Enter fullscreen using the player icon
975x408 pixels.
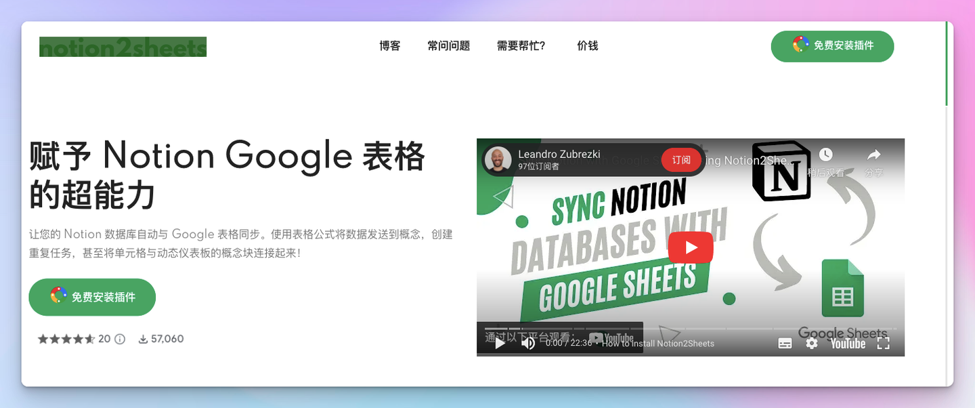884,344
